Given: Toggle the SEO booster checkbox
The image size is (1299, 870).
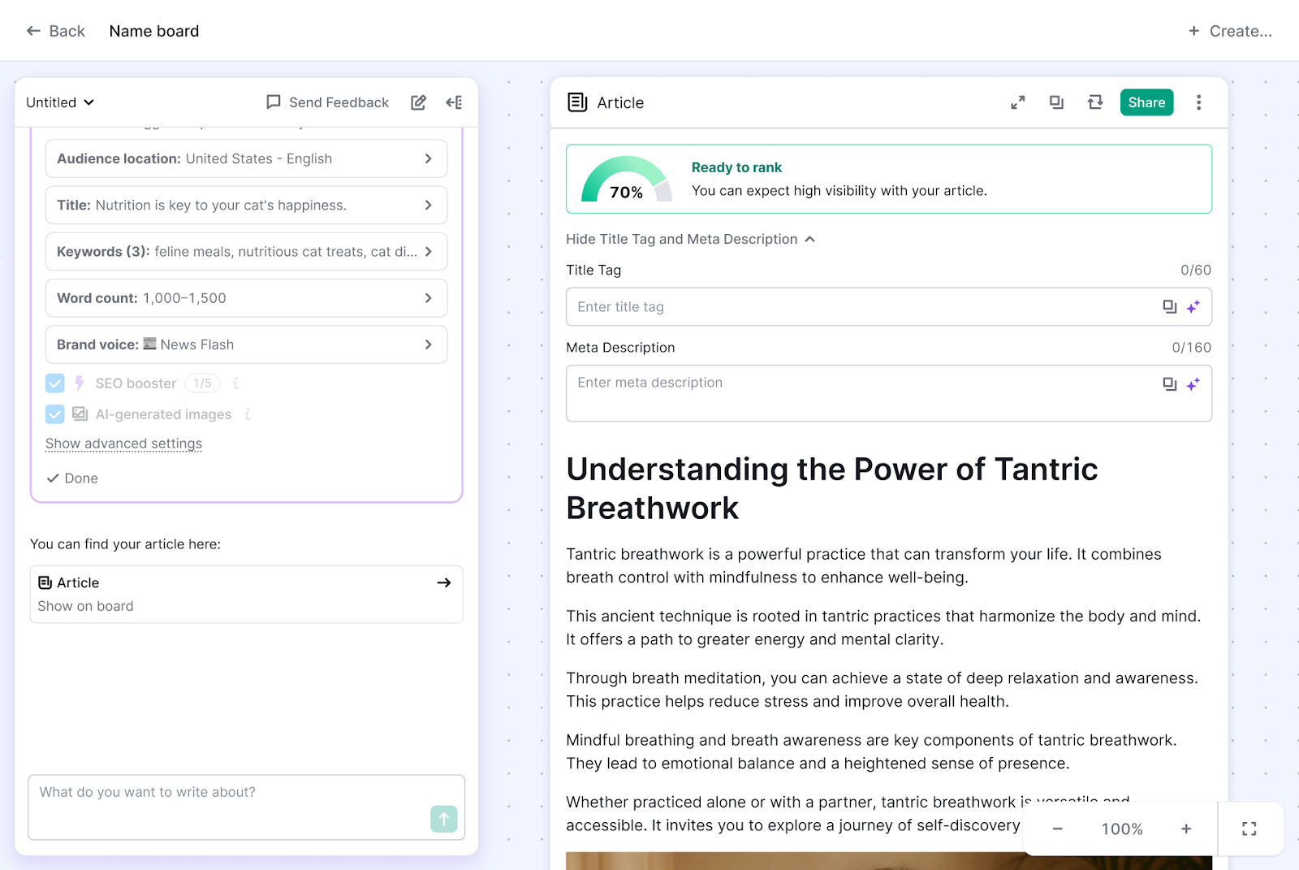Looking at the screenshot, I should (55, 383).
